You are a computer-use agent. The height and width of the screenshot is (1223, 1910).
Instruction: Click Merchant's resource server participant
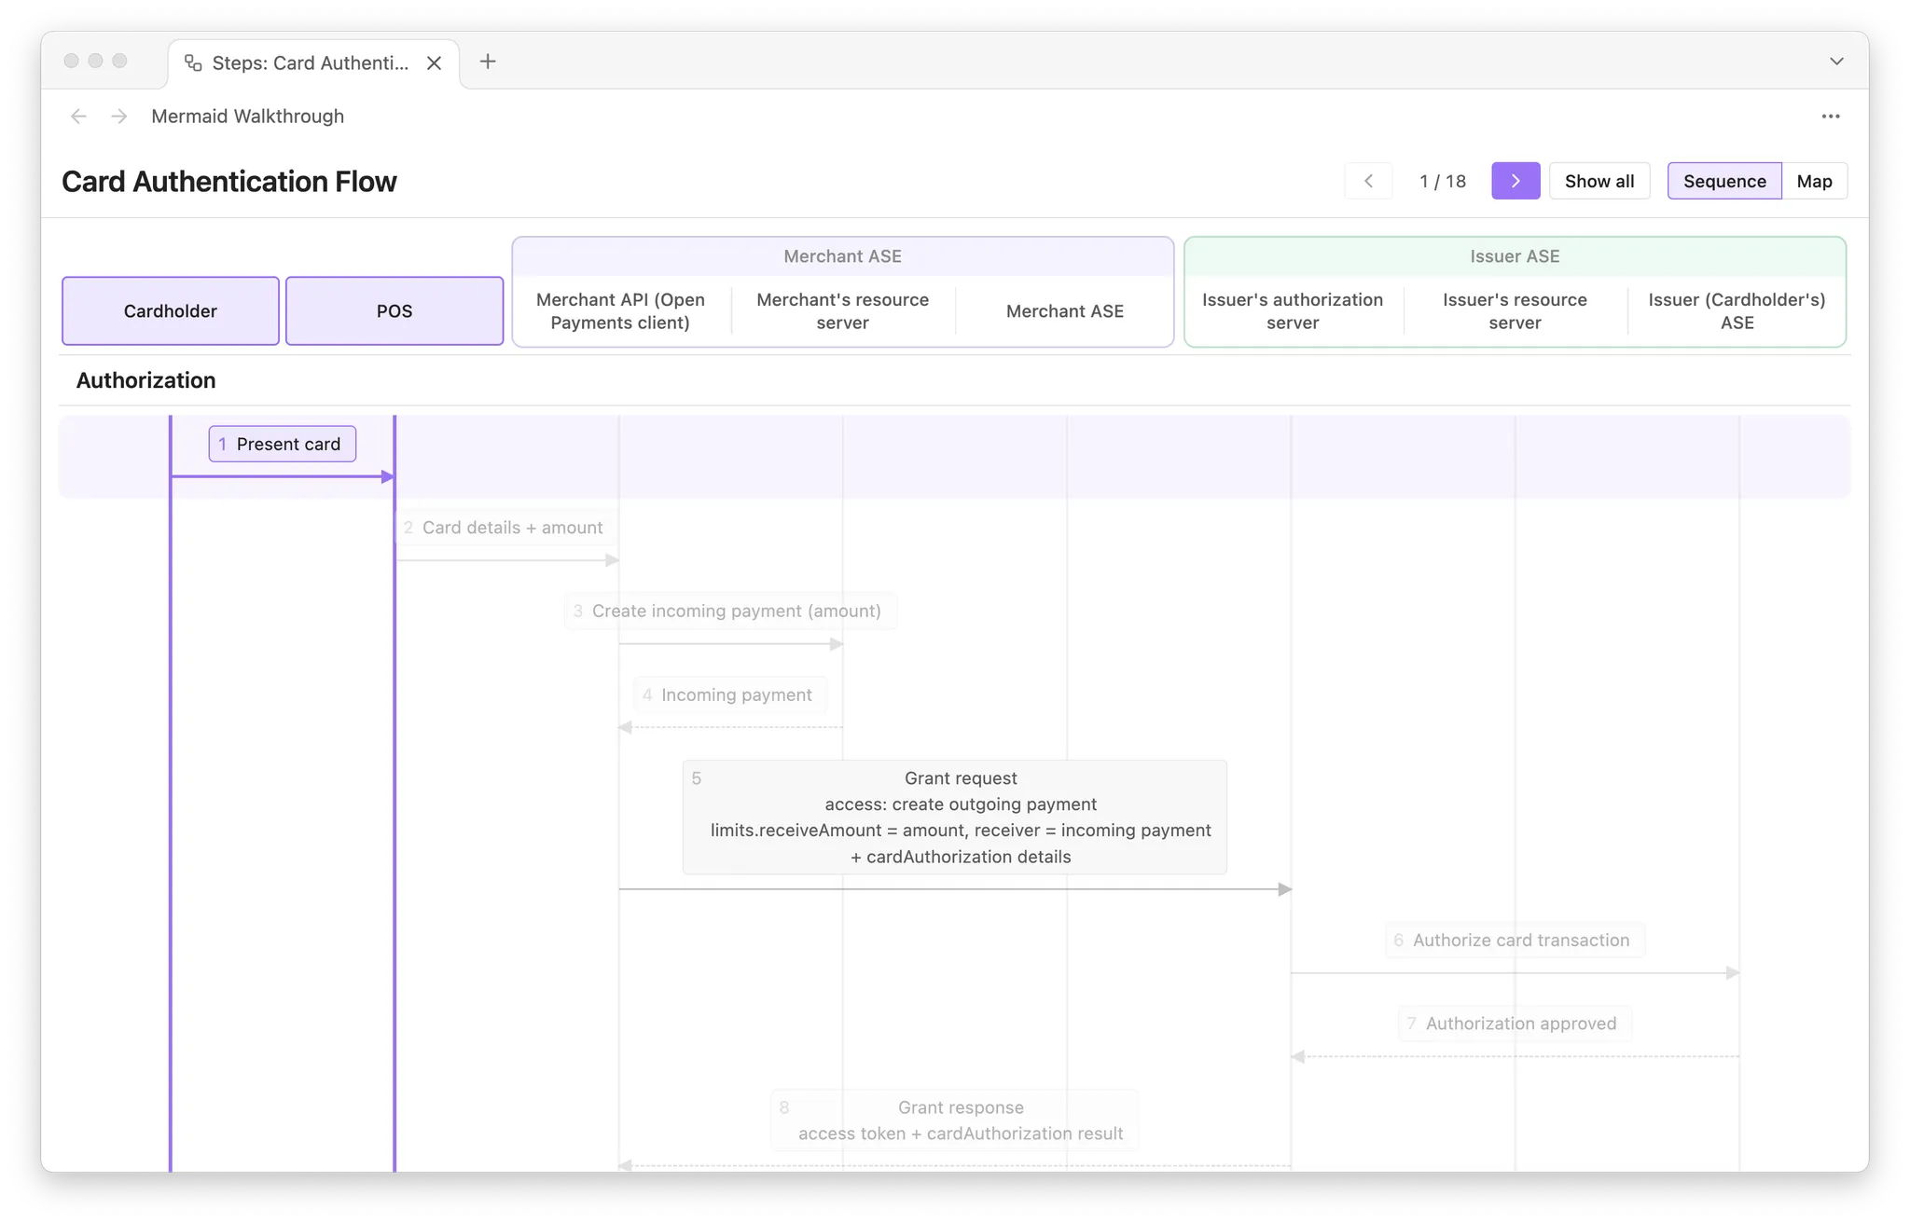point(842,311)
